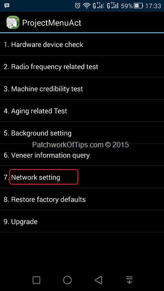Select Background setting entry
164x291 pixels.
pos(82,133)
